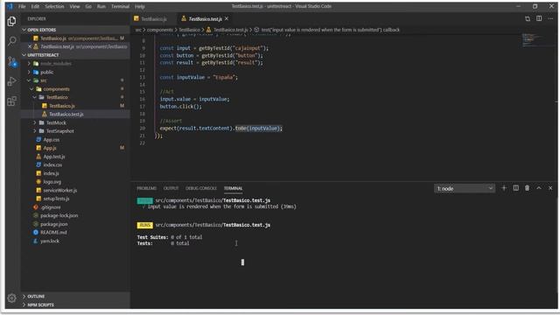Open the File menu
The height and width of the screenshot is (315, 560).
pyautogui.click(x=22, y=6)
